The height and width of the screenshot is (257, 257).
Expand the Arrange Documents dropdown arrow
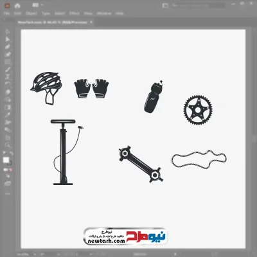42,5
